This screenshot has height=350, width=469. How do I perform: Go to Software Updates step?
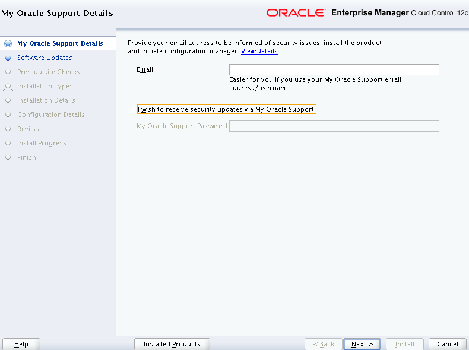tap(45, 58)
